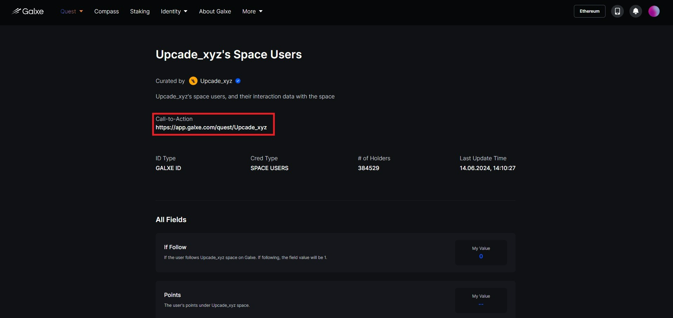This screenshot has width=673, height=318.
Task: Click the Ethereum network button
Action: tap(589, 11)
